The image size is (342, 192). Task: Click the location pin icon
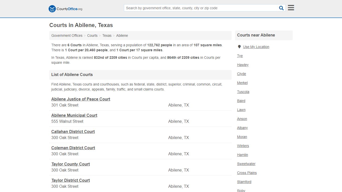point(239,47)
